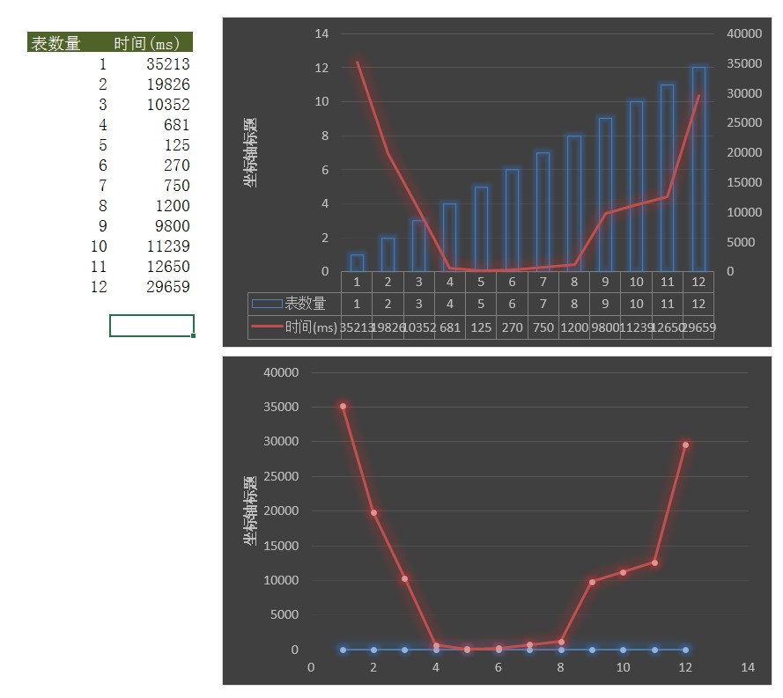Select the 表数量 header cell in the spreadsheet
The height and width of the screenshot is (698, 783).
[55, 43]
